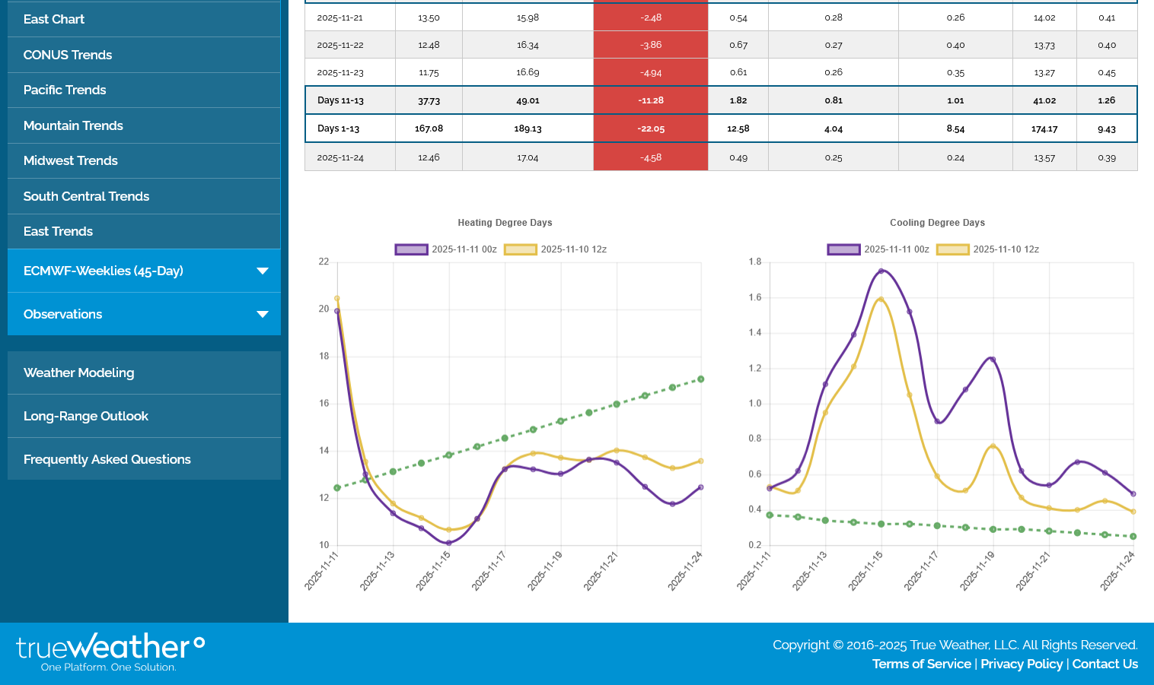
Task: Go to Mountain Trends page
Action: pyautogui.click(x=73, y=125)
